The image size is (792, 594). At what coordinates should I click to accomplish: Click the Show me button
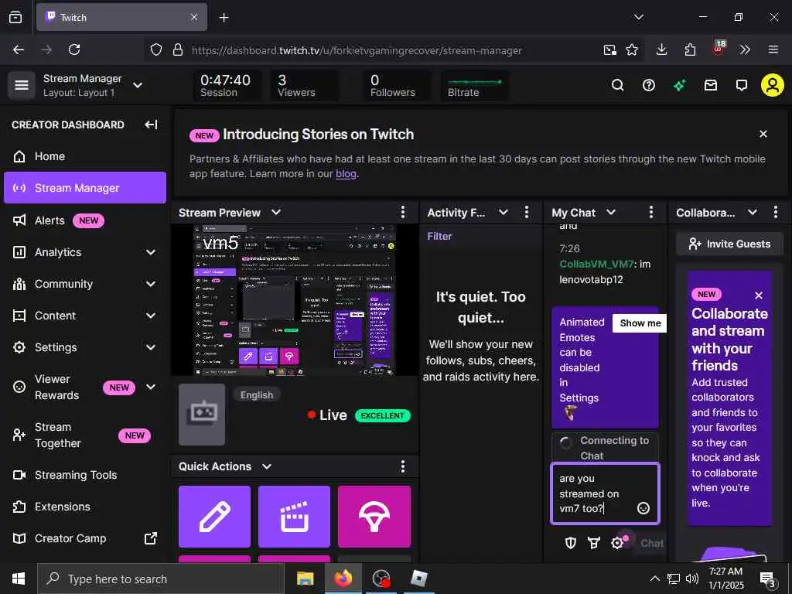point(640,323)
